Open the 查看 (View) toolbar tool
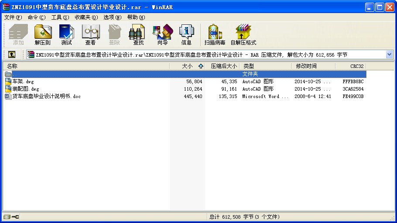The image size is (397, 223). pos(90,35)
